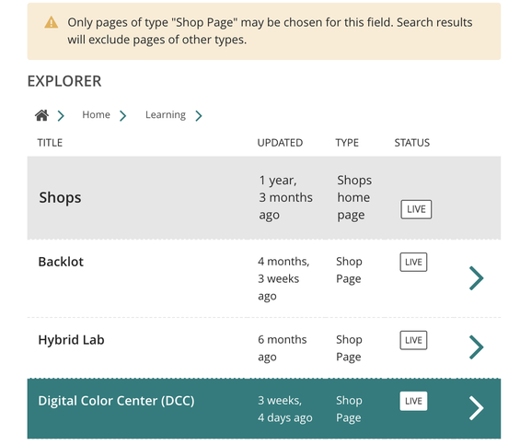The image size is (520, 446).
Task: Click the UPDATED column header
Action: point(280,143)
